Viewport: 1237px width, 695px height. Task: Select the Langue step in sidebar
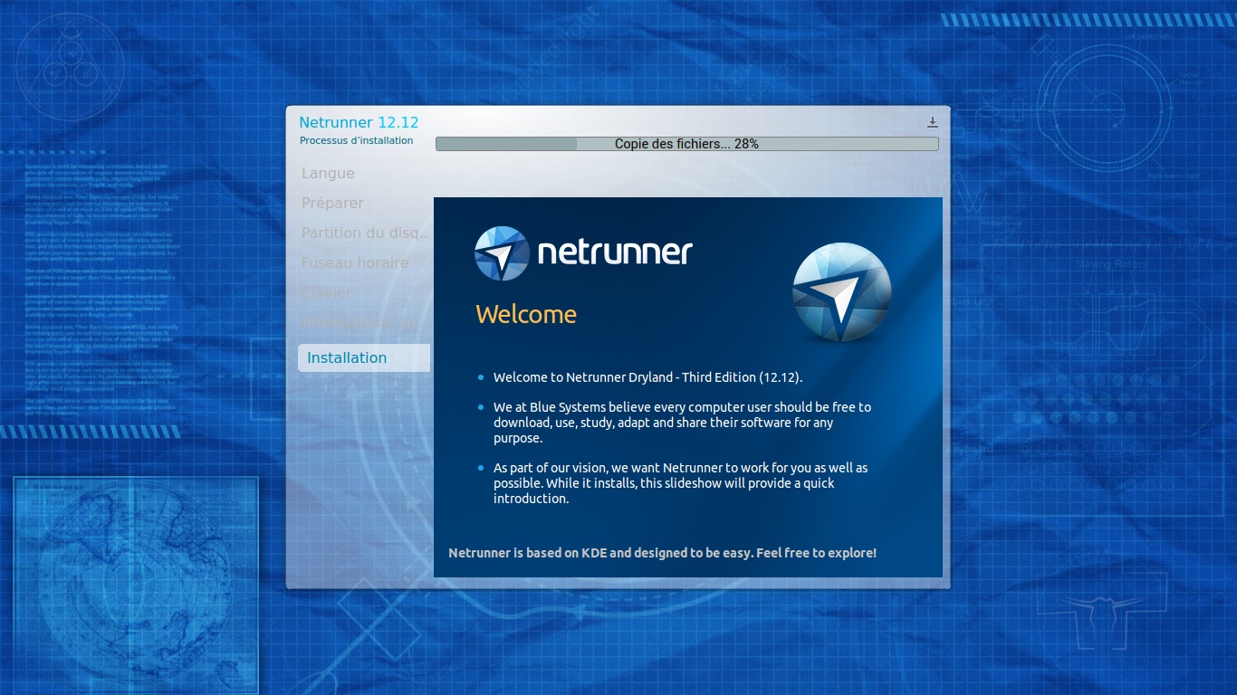click(x=328, y=173)
